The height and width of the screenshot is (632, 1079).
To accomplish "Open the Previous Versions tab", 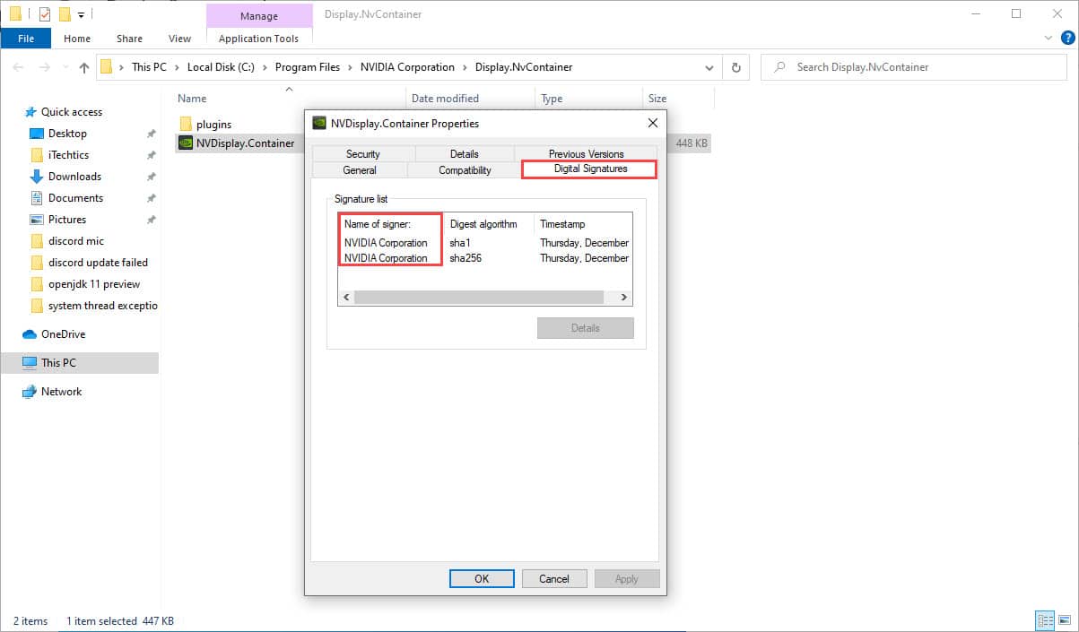I will 587,154.
